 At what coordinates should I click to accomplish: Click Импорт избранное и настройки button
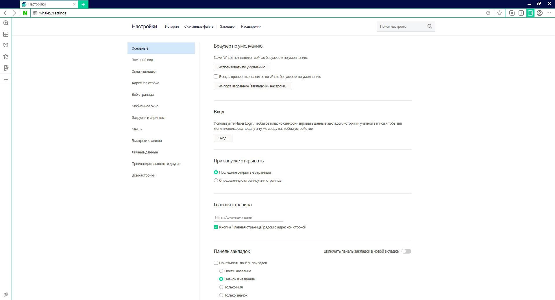[x=253, y=86]
